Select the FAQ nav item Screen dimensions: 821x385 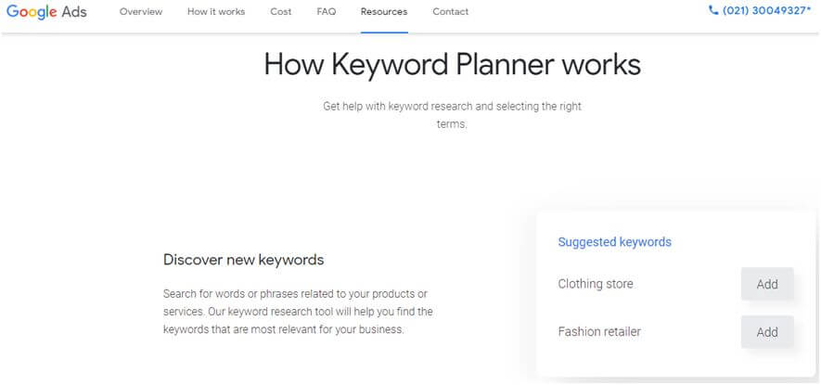click(x=327, y=11)
